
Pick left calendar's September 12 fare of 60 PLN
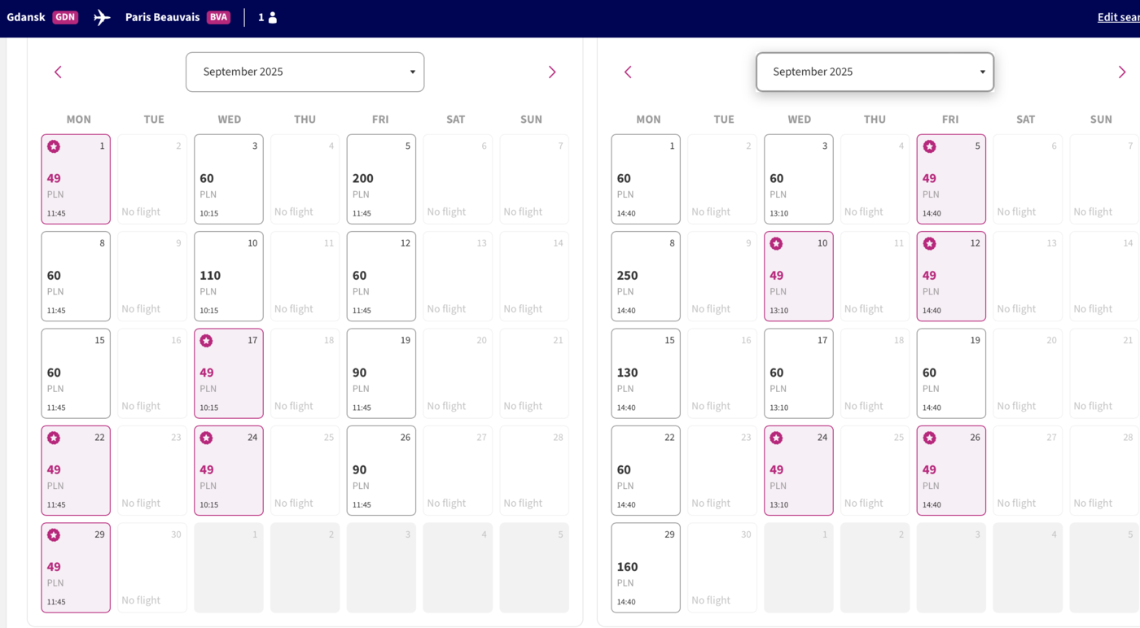pyautogui.click(x=381, y=277)
